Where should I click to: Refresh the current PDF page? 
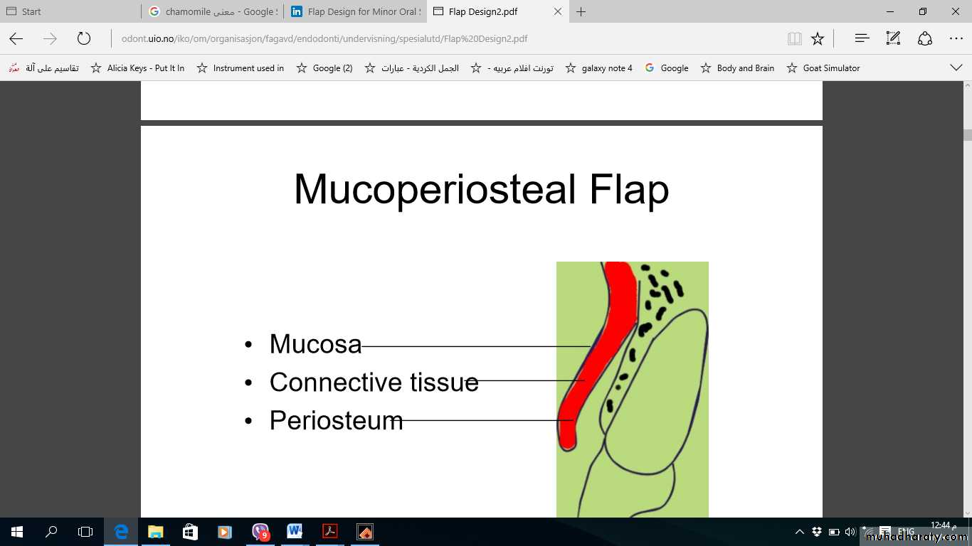pos(84,39)
